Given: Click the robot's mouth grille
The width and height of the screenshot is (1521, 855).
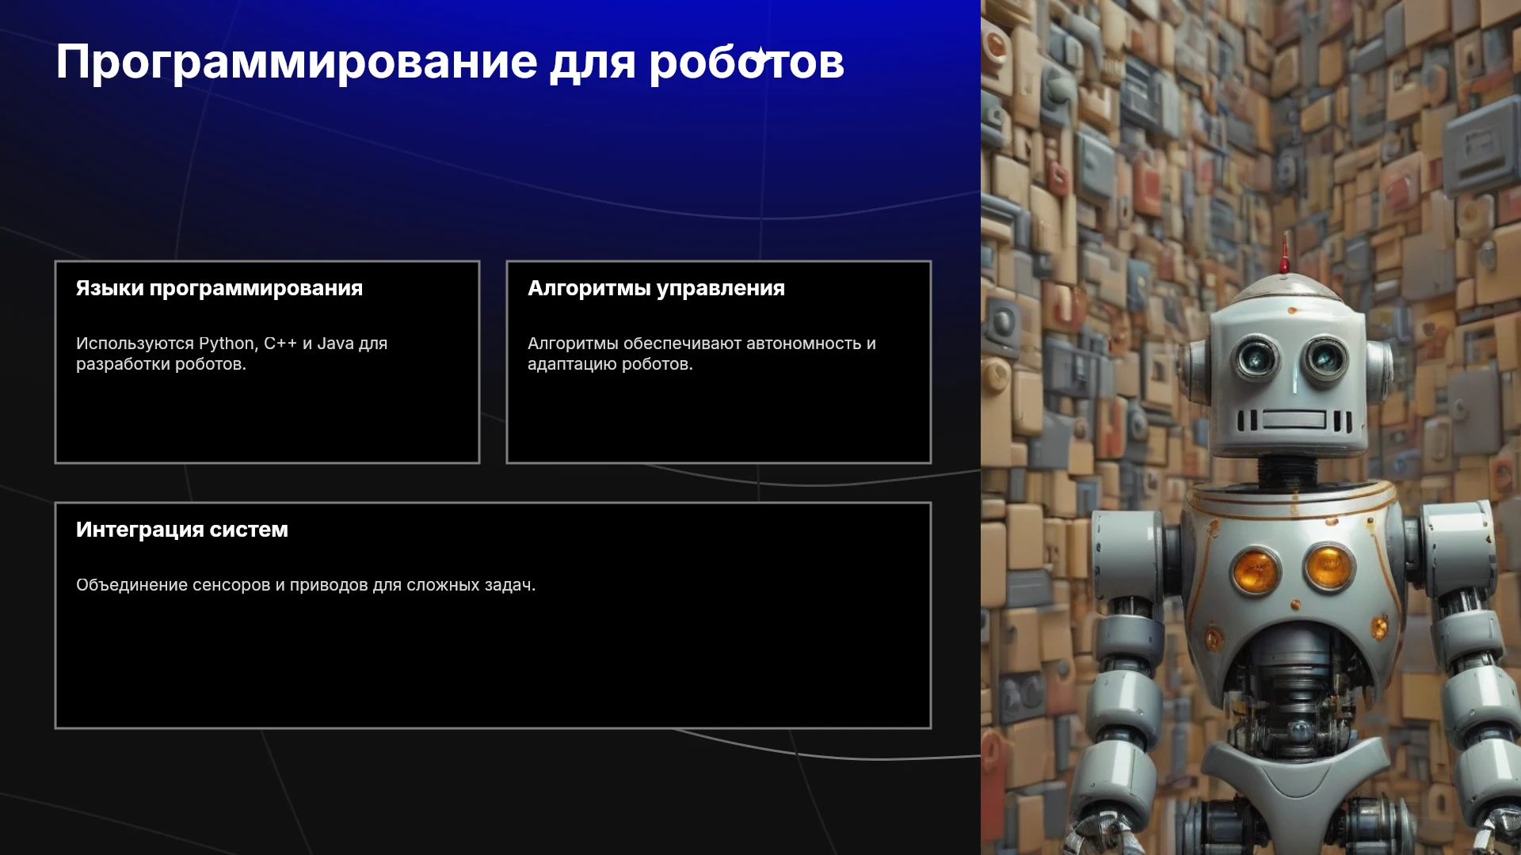Looking at the screenshot, I should click(1295, 420).
